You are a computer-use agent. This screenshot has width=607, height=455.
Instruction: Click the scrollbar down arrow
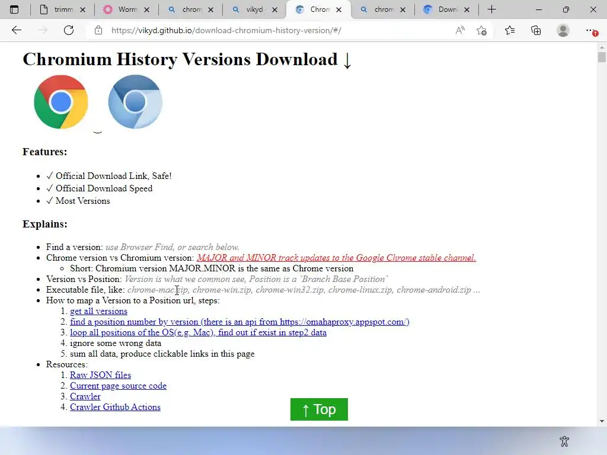coord(602,421)
